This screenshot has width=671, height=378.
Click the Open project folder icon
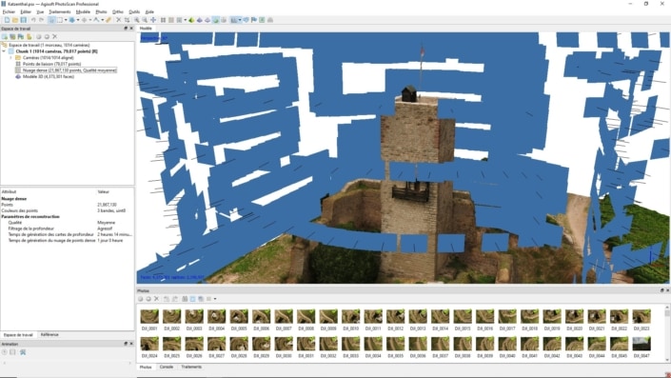pyautogui.click(x=15, y=20)
